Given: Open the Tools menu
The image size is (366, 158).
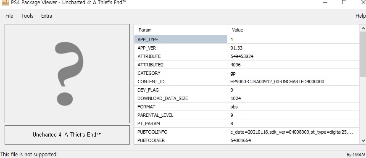Looking at the screenshot, I should [27, 16].
